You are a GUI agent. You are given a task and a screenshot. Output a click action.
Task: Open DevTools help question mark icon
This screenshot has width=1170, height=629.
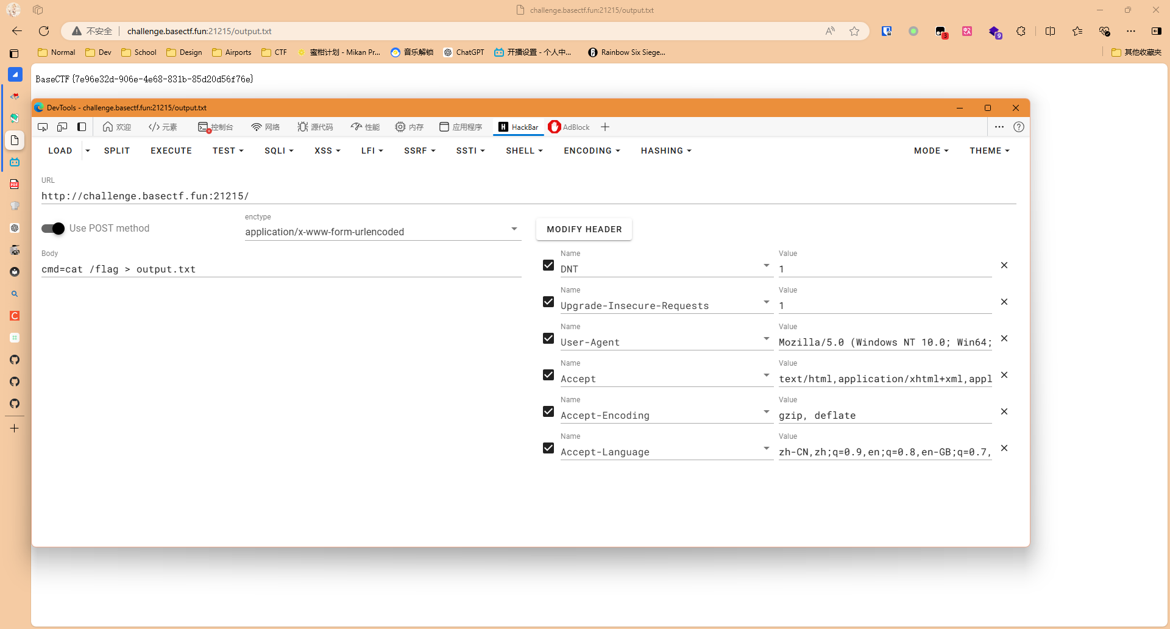1018,127
